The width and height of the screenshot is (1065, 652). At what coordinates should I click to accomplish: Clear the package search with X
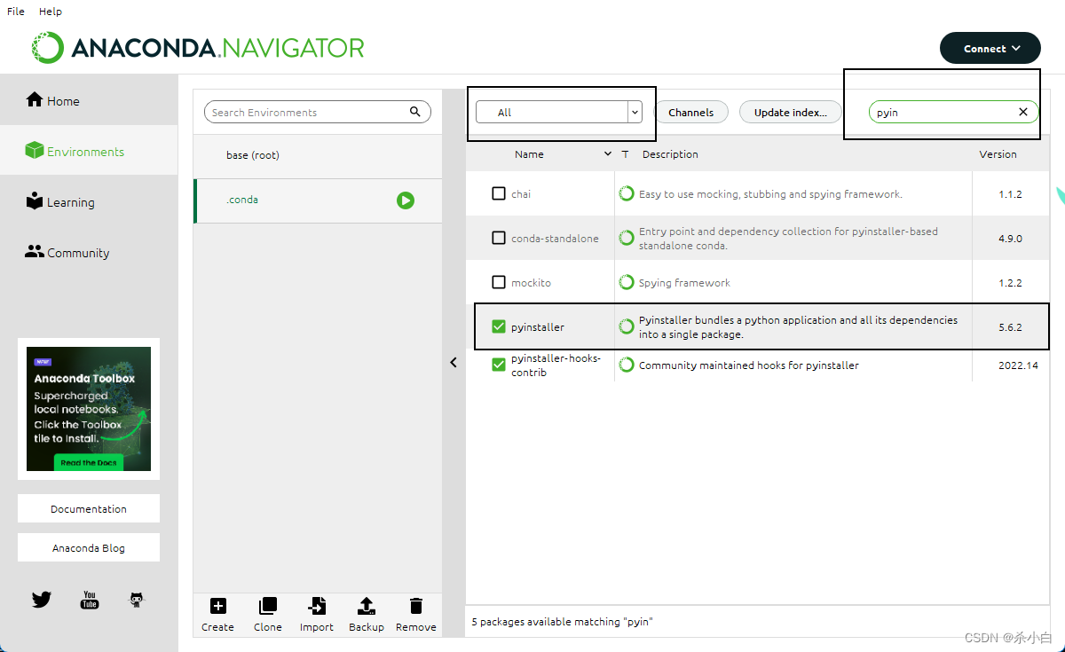coord(1023,112)
